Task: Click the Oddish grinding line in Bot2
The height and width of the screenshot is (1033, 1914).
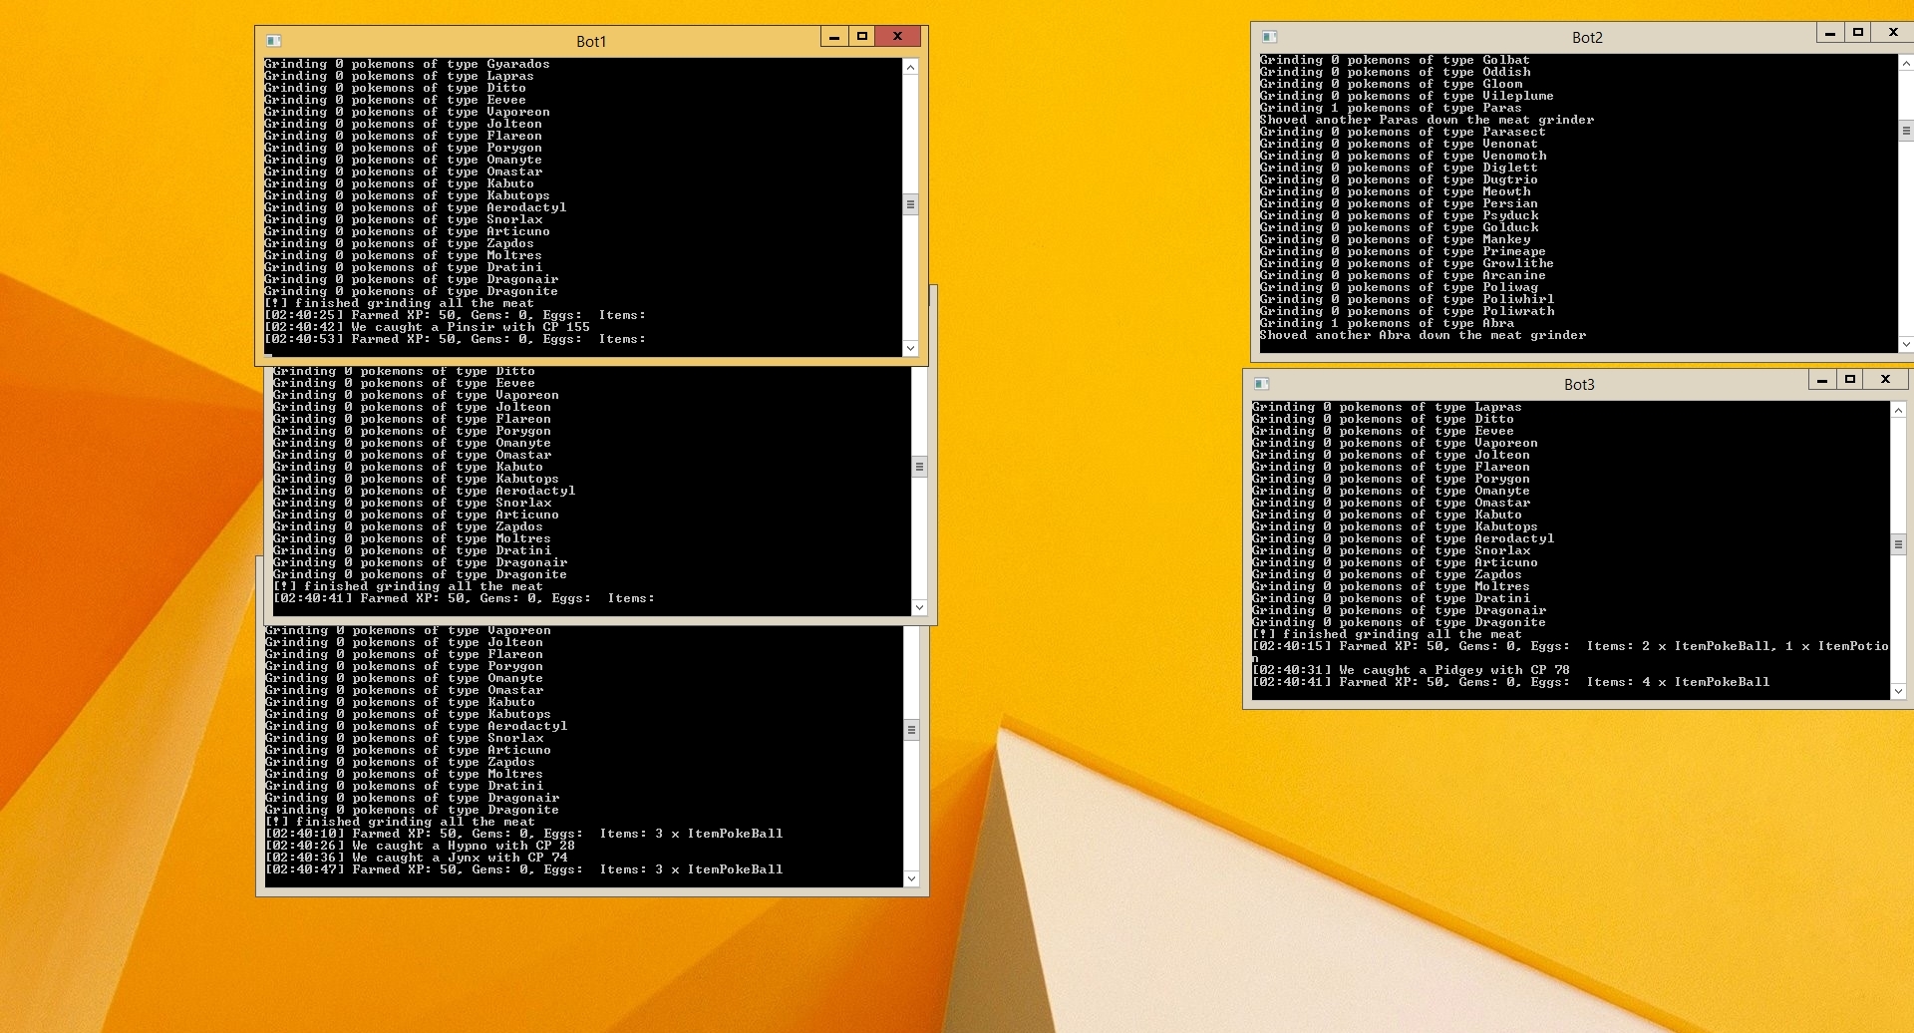Action: pos(1395,72)
